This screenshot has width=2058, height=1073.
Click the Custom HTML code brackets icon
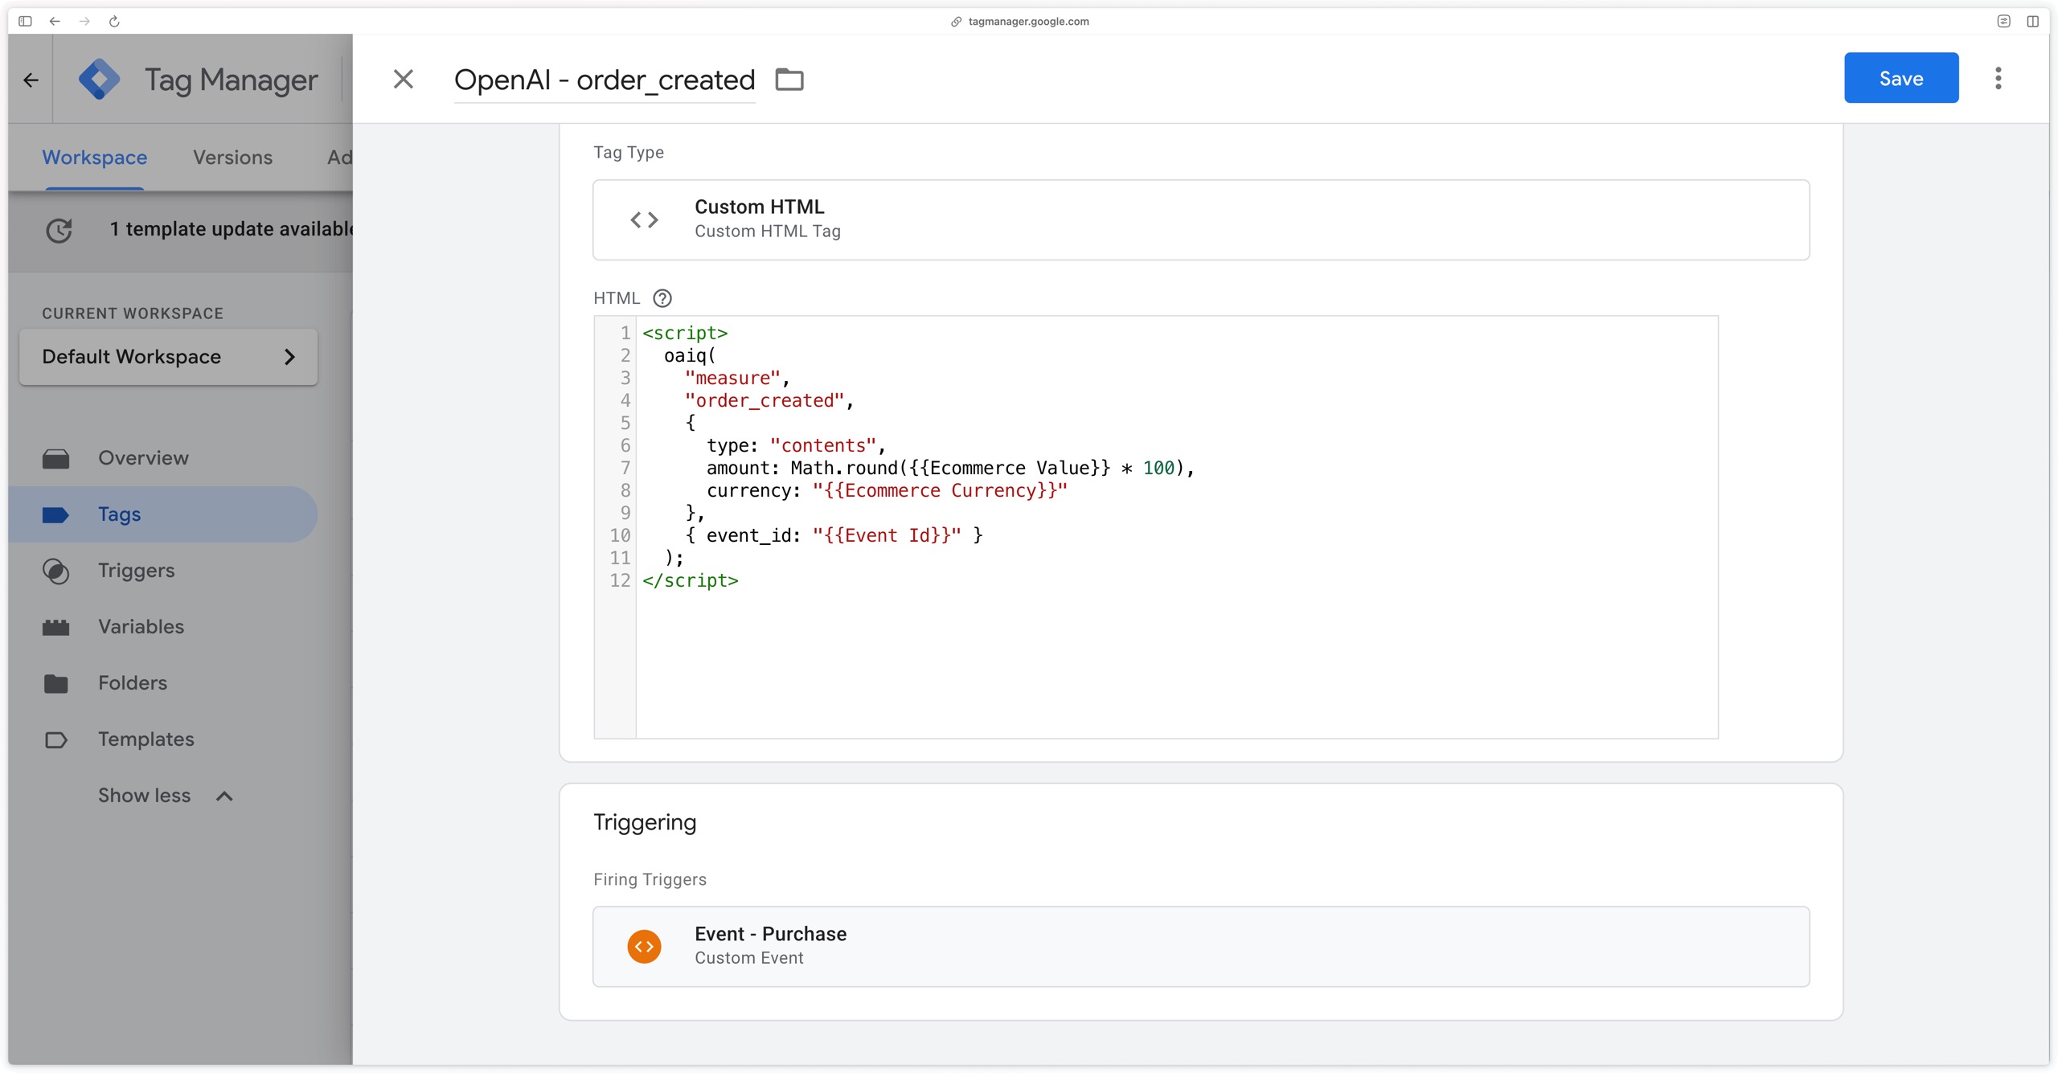(644, 219)
